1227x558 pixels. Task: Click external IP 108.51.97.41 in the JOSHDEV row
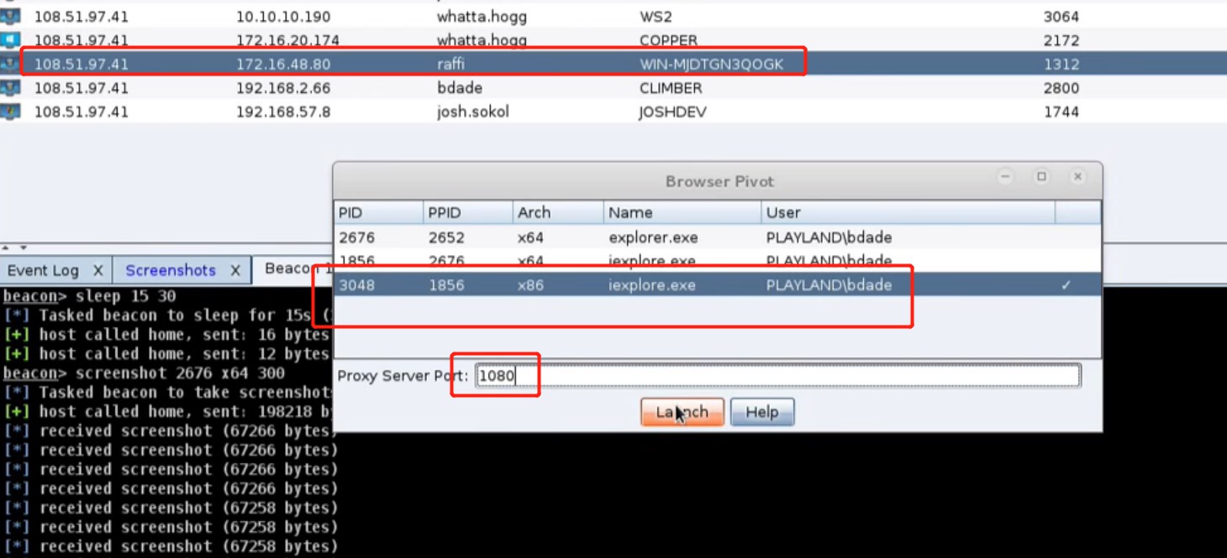pyautogui.click(x=82, y=111)
